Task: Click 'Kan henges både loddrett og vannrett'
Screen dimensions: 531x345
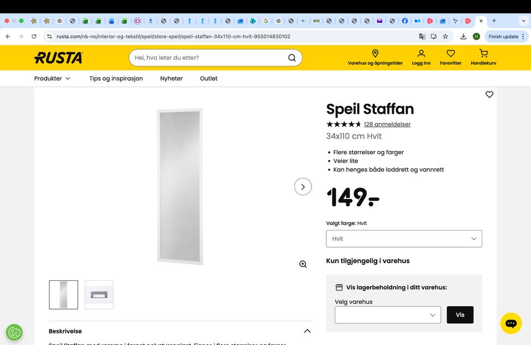Action: point(388,170)
